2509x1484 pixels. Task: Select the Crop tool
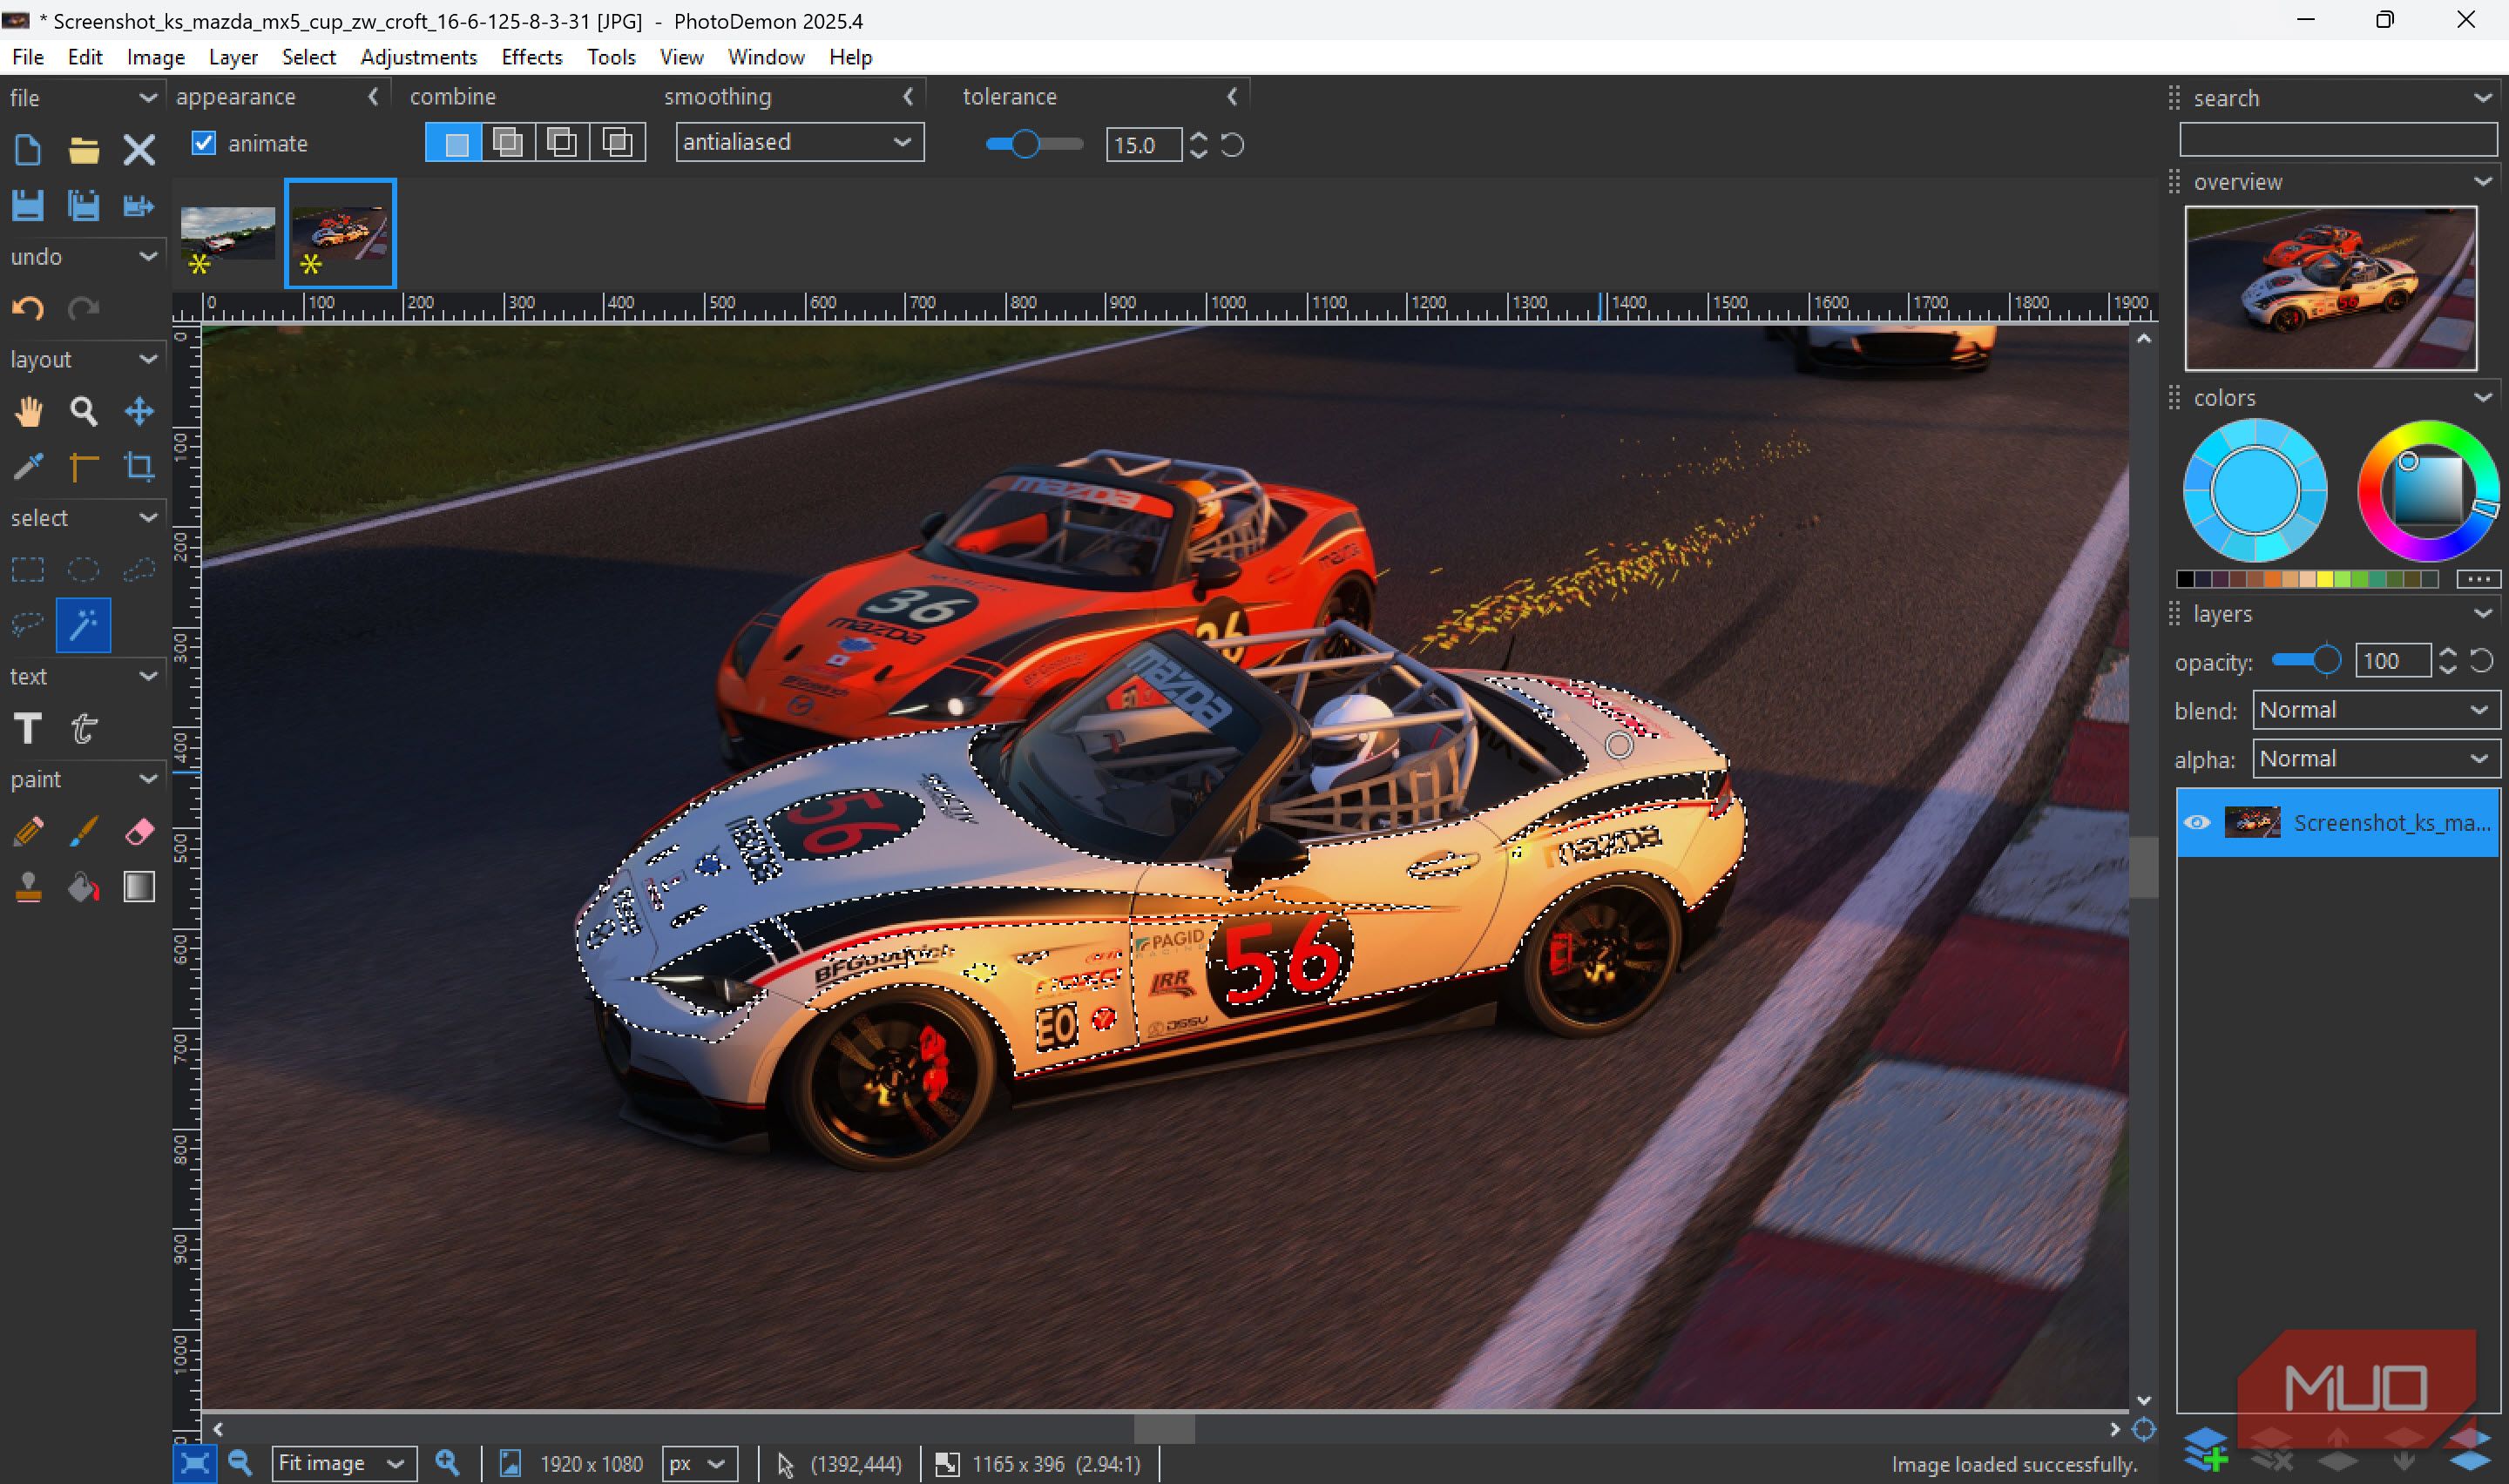coord(138,466)
